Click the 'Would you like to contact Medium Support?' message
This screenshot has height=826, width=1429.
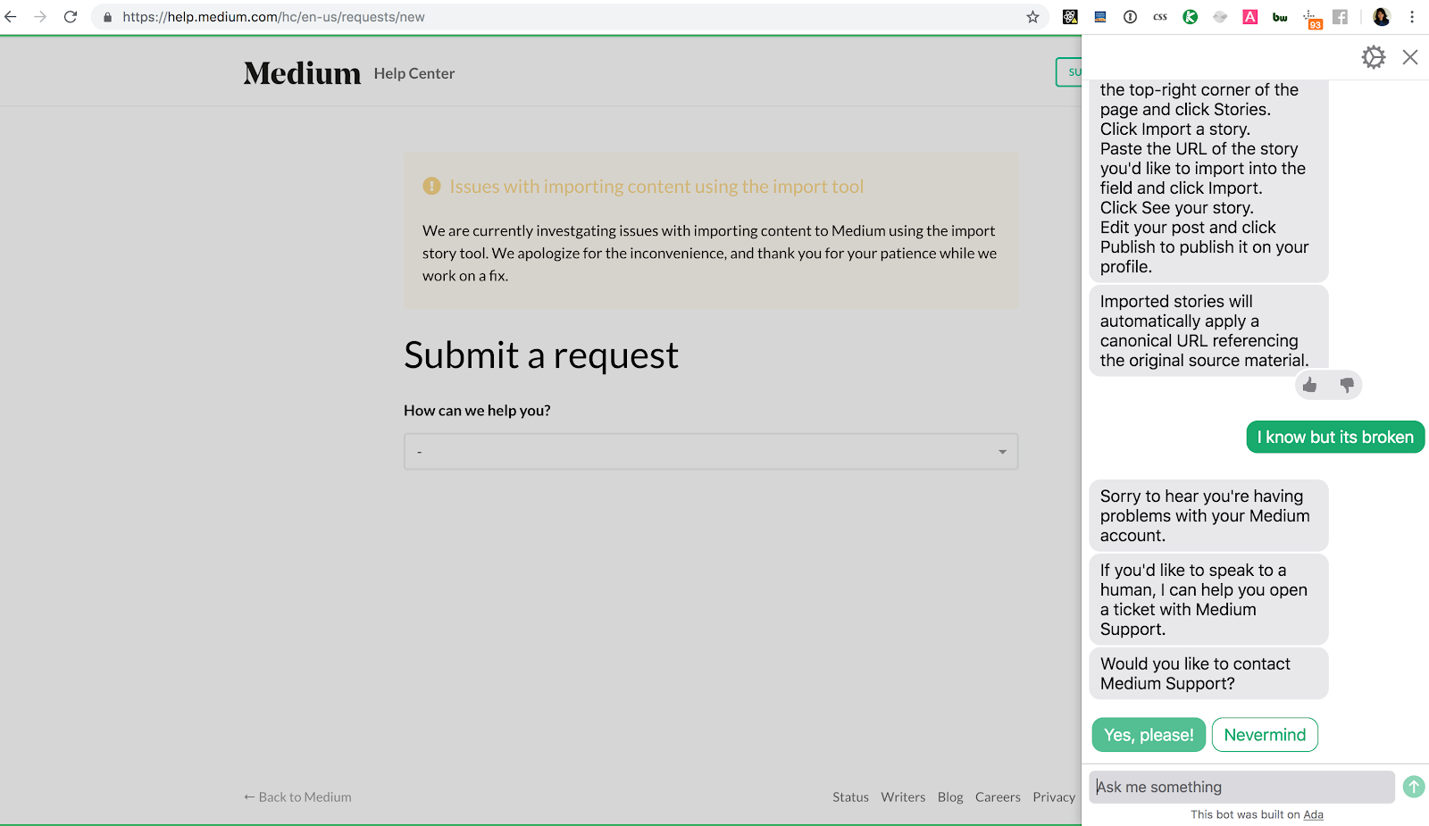click(1208, 673)
